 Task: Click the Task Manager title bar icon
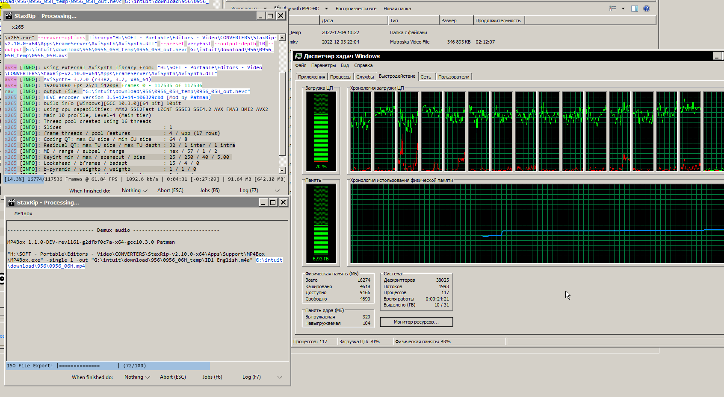(298, 56)
